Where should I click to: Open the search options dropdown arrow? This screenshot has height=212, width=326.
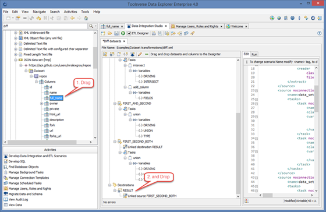[x=95, y=26]
